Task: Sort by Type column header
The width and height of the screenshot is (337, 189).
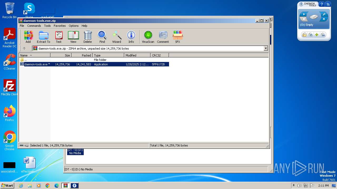Action: (x=108, y=55)
